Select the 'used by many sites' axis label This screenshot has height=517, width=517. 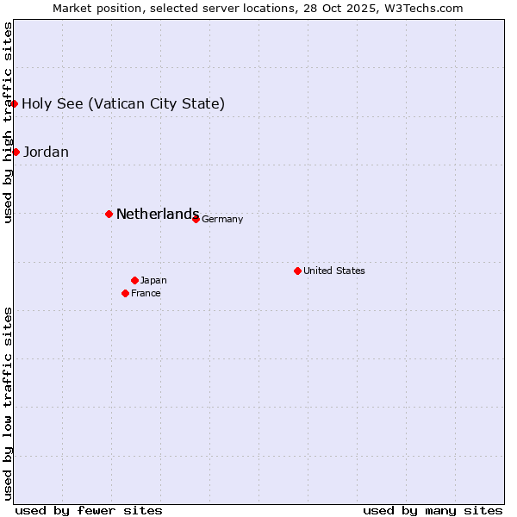pyautogui.click(x=433, y=510)
